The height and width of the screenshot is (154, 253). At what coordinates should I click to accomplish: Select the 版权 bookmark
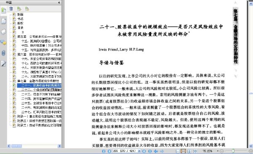point(20,23)
